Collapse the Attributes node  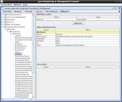coord(11,34)
